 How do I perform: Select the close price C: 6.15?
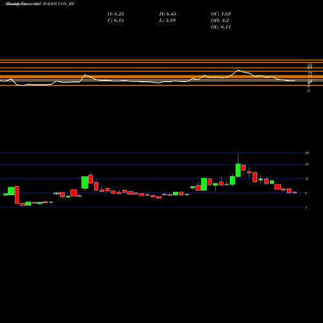116,21
